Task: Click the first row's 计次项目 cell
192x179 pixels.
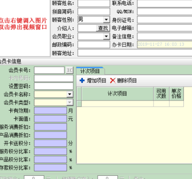Action: tap(117, 104)
